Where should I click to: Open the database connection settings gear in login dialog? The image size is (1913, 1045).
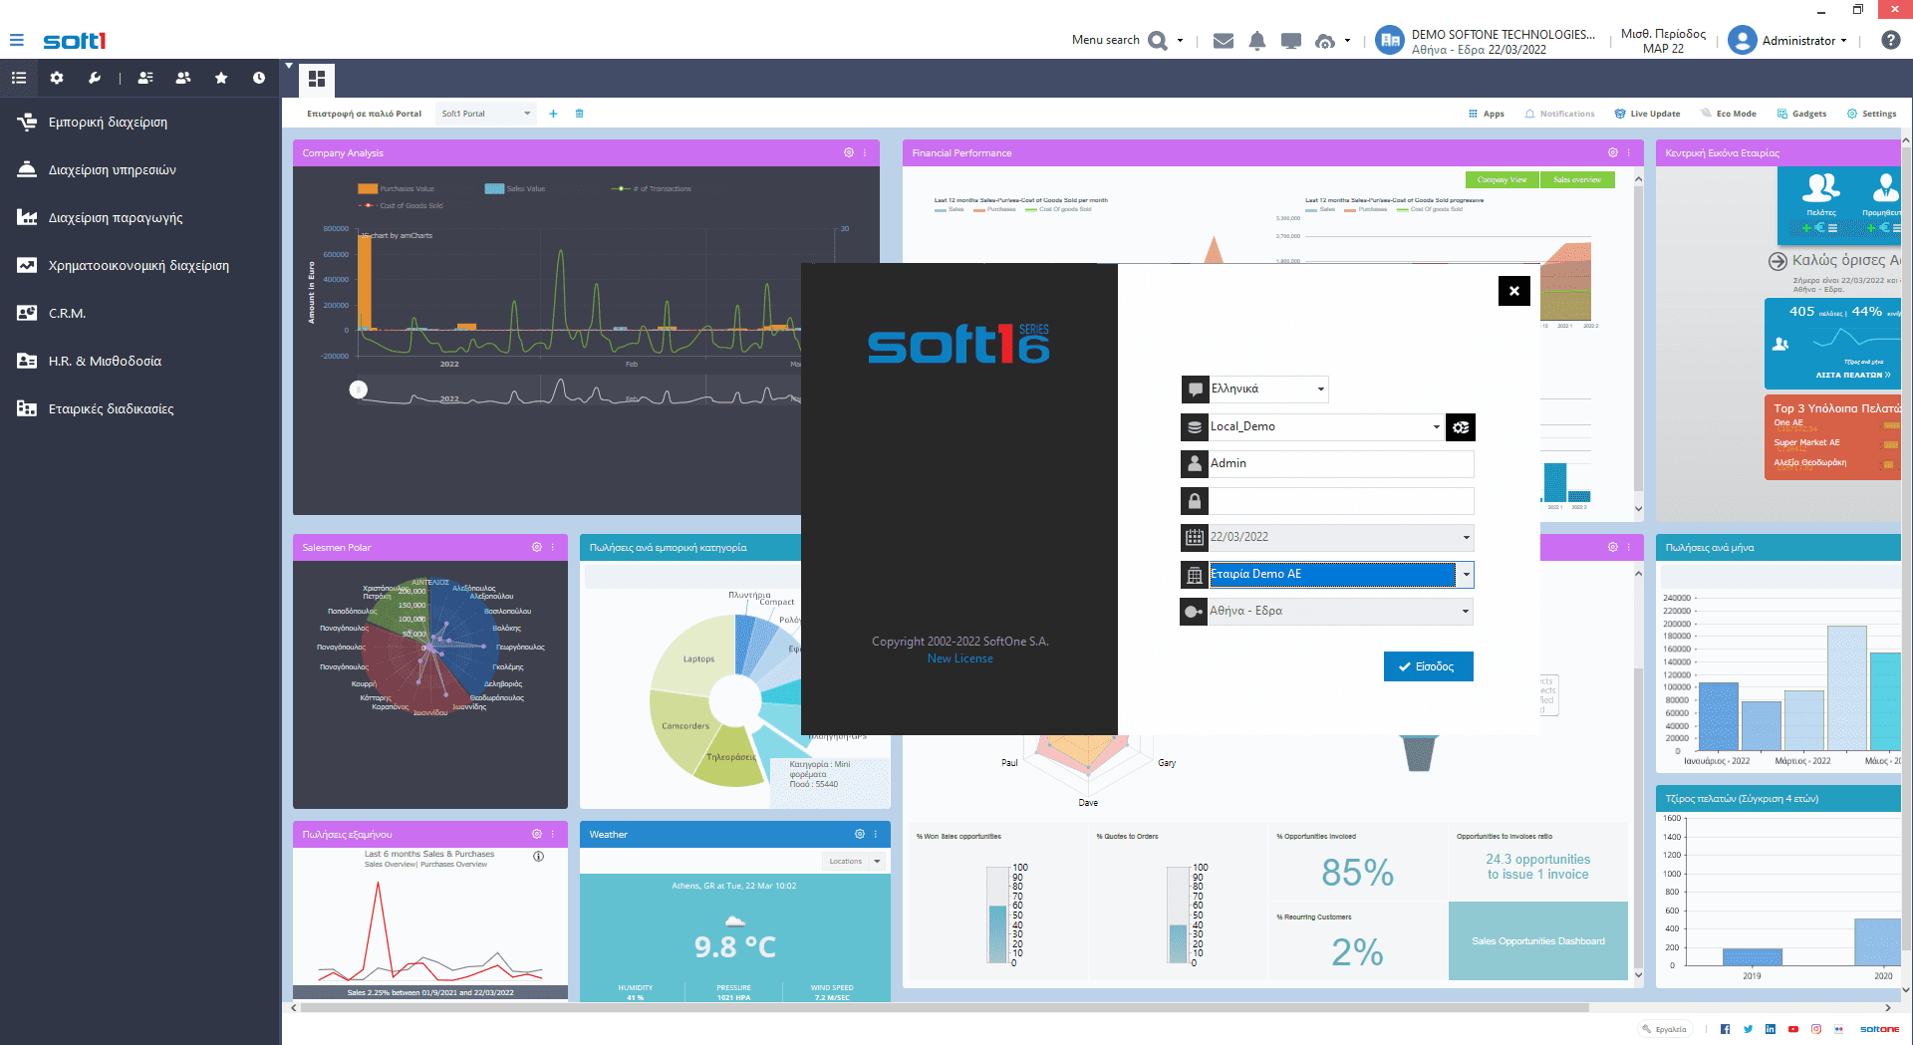click(1461, 427)
